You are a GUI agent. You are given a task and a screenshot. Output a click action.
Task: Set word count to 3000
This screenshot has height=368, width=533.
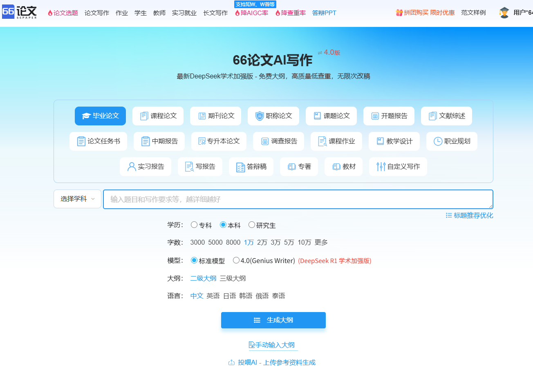coord(197,242)
